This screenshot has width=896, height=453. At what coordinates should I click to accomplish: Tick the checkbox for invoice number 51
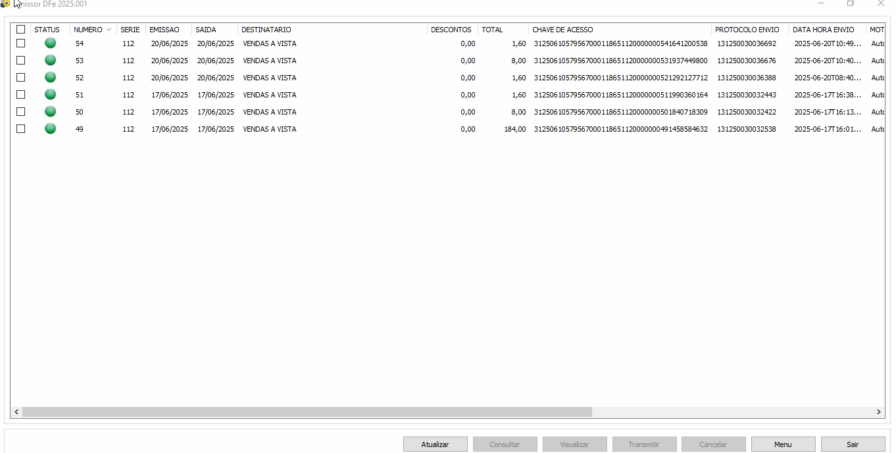coord(21,95)
